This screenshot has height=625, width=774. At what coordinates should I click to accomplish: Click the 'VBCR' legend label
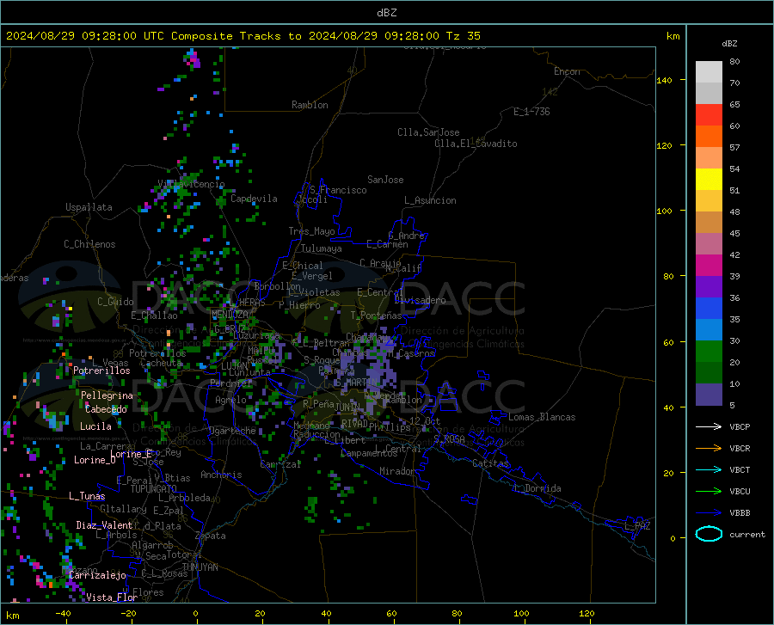740,449
